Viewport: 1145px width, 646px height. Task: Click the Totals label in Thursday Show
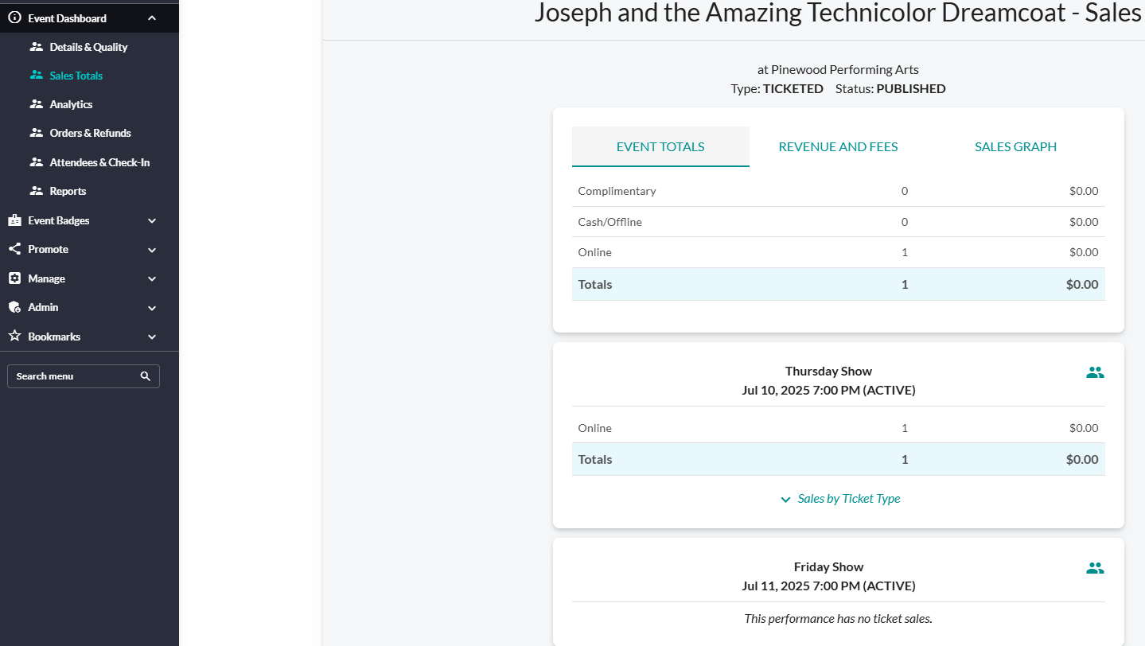pyautogui.click(x=595, y=459)
